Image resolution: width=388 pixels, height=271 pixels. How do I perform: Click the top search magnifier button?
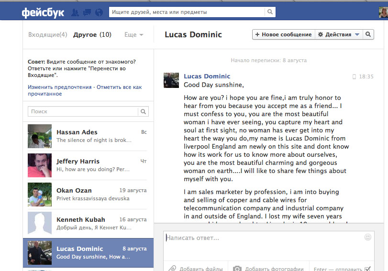pos(270,12)
